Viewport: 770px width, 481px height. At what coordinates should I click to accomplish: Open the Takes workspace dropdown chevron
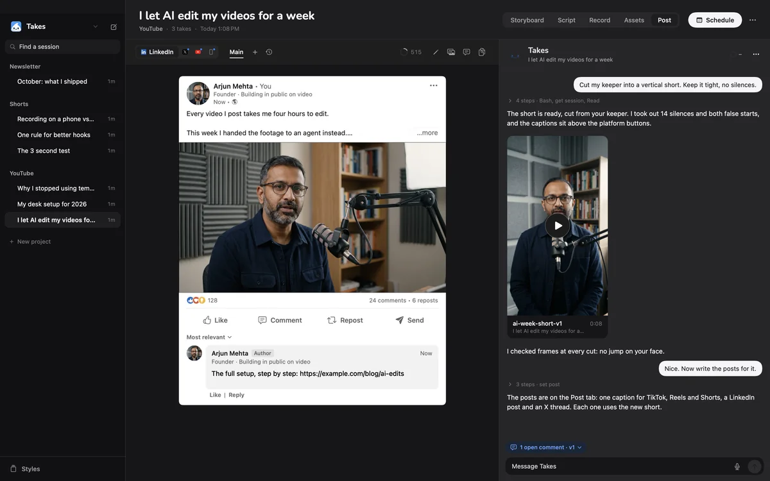coord(96,27)
